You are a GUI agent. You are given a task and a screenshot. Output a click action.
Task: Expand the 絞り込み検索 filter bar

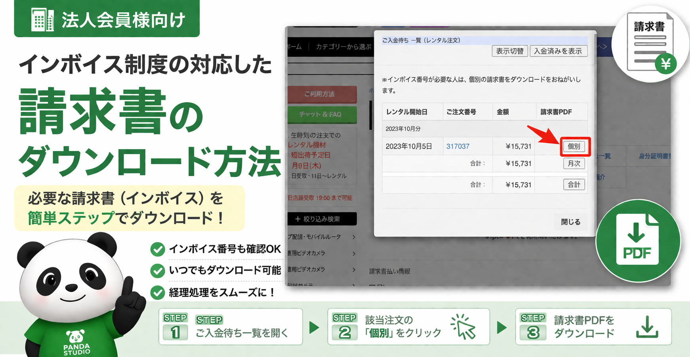coord(322,219)
